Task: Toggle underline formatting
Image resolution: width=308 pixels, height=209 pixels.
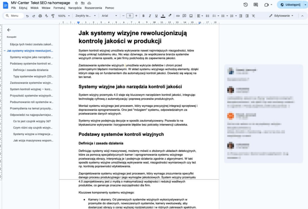Action: coord(156,16)
